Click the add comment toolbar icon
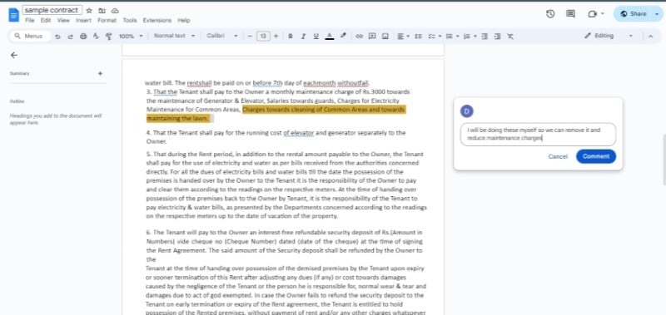Viewport: 666px width, 315px height. click(372, 36)
